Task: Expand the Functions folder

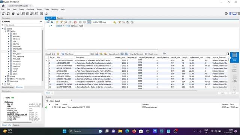Action: [x=6, y=81]
